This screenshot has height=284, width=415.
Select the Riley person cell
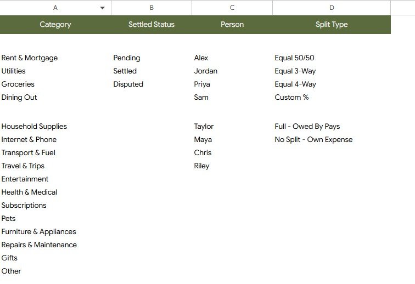point(232,166)
